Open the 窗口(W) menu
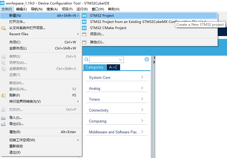Screen dimensions: 227x158 [x=98, y=9]
